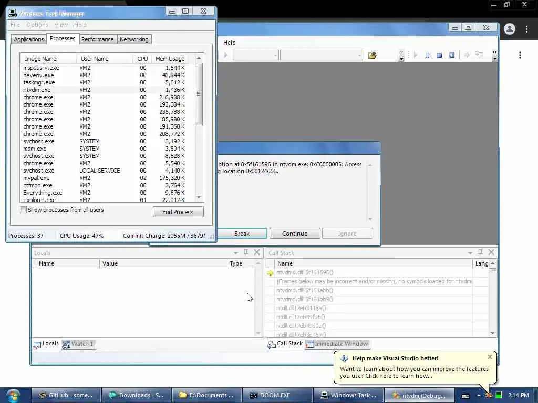Click the balloon text to learn how
Viewport: 538px width, 403px height.
(x=414, y=373)
